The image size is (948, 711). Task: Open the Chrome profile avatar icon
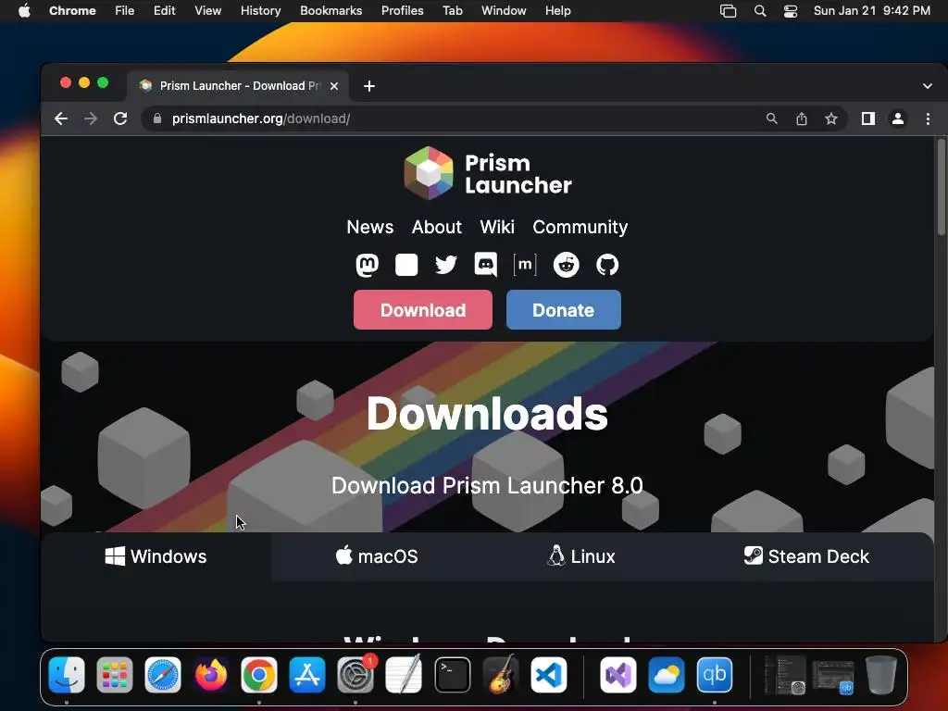[898, 118]
